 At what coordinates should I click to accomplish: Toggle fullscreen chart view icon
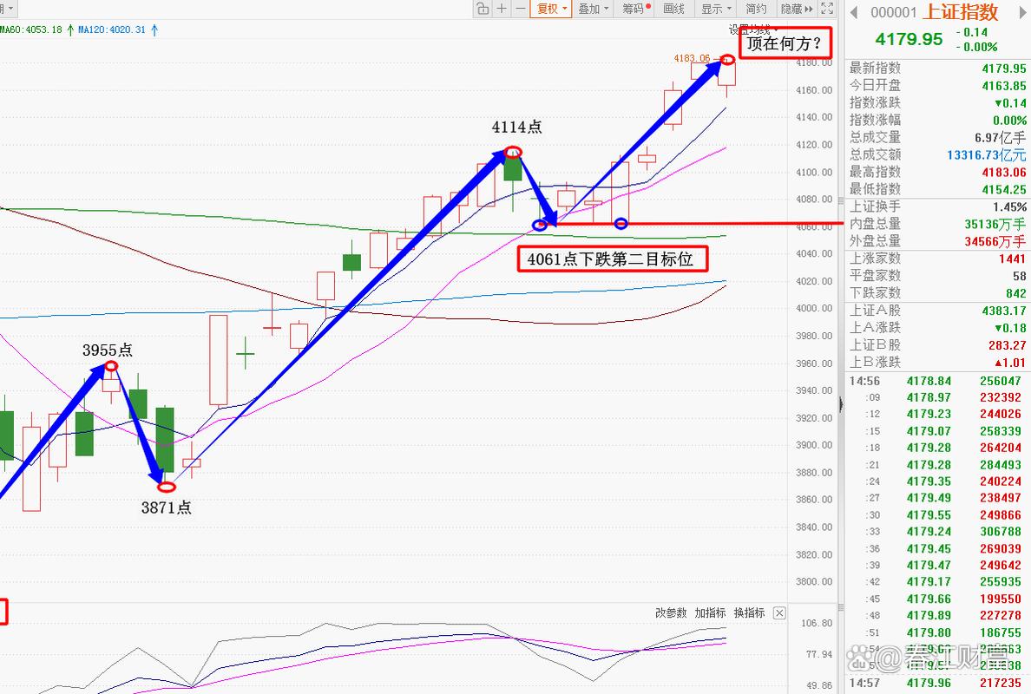click(x=827, y=9)
